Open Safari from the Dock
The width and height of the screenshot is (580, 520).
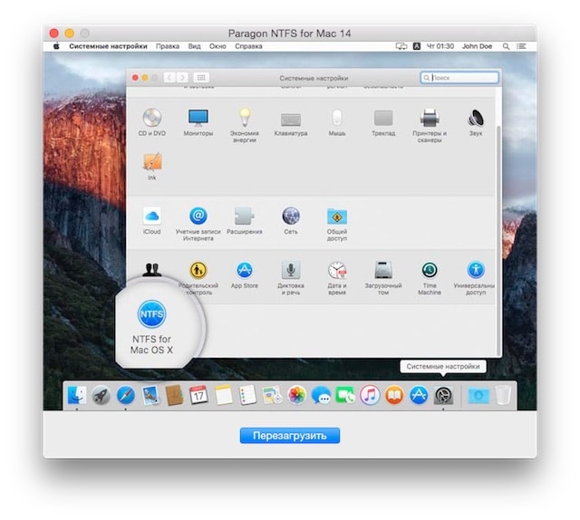pyautogui.click(x=125, y=395)
